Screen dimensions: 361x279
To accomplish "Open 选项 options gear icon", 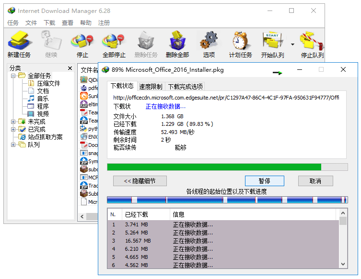I will tap(209, 40).
